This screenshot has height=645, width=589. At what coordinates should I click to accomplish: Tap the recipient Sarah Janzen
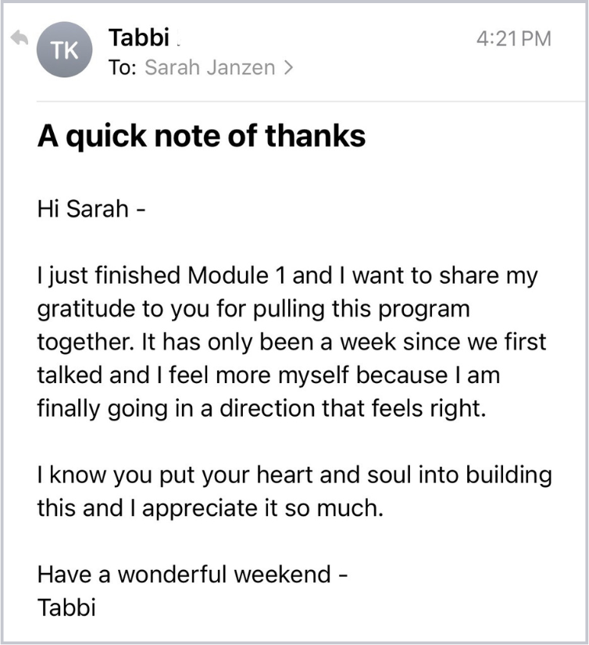click(x=209, y=68)
